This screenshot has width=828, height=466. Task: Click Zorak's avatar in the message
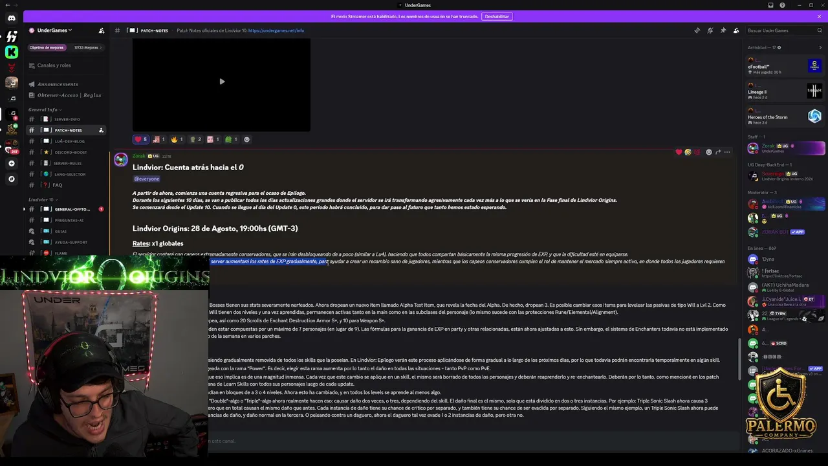point(121,161)
